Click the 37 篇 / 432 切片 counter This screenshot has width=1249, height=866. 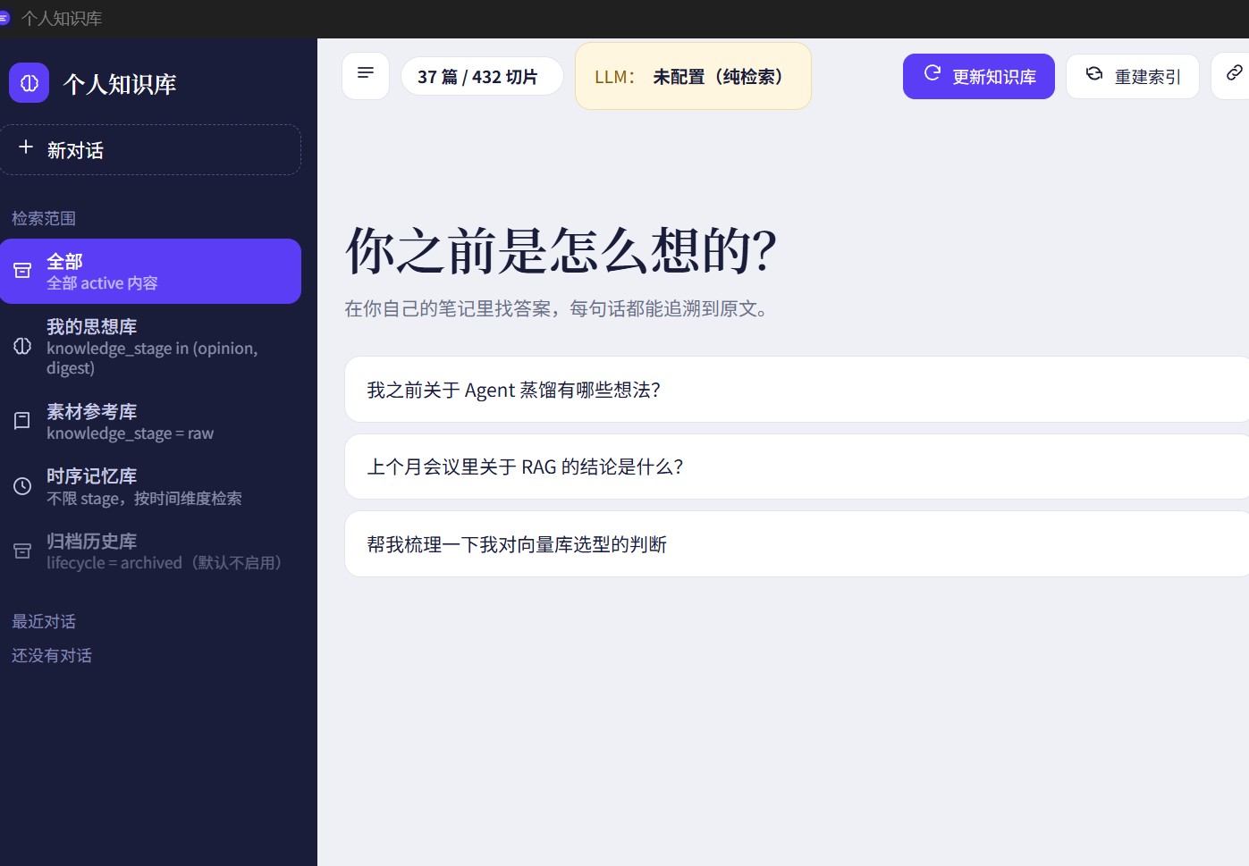(482, 76)
